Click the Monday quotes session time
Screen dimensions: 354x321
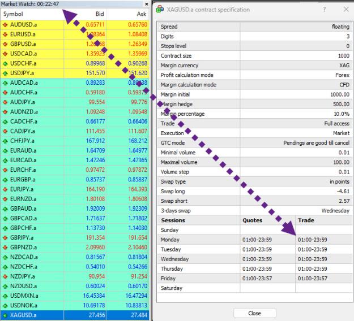point(257,240)
